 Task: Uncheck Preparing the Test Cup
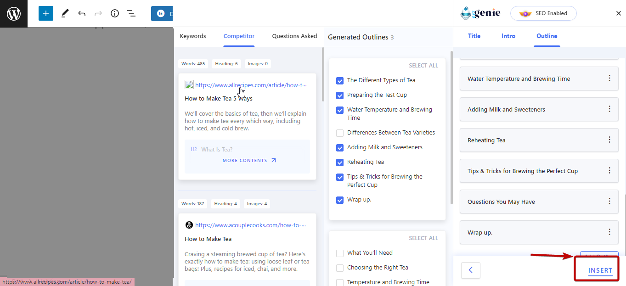coord(340,95)
